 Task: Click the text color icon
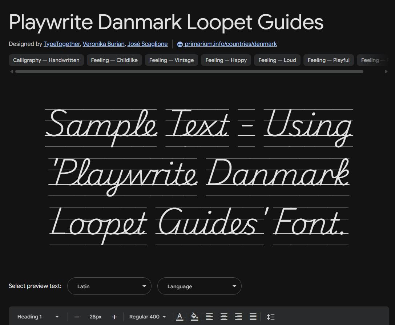(x=180, y=317)
